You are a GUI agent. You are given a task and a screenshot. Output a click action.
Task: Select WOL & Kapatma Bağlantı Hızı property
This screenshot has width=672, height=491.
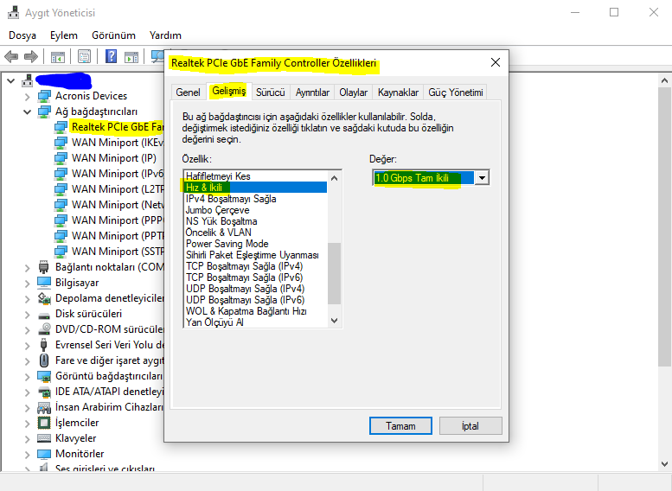pos(255,311)
